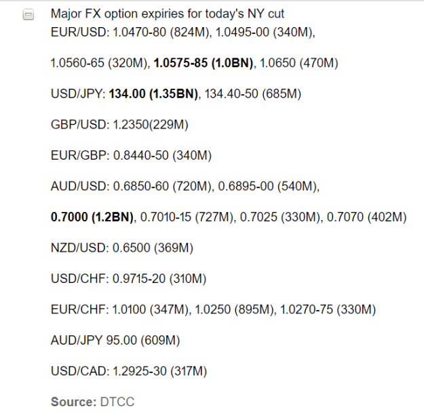Click the EUR/CHF 1.0250 (895M) entry
424x413 pixels.
click(x=234, y=309)
